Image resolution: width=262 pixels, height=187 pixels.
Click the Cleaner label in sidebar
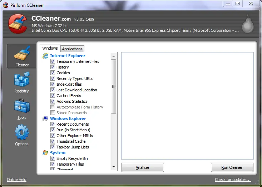tap(22, 65)
